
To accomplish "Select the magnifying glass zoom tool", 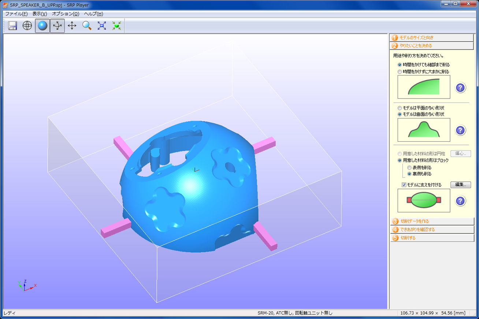I will pyautogui.click(x=87, y=26).
